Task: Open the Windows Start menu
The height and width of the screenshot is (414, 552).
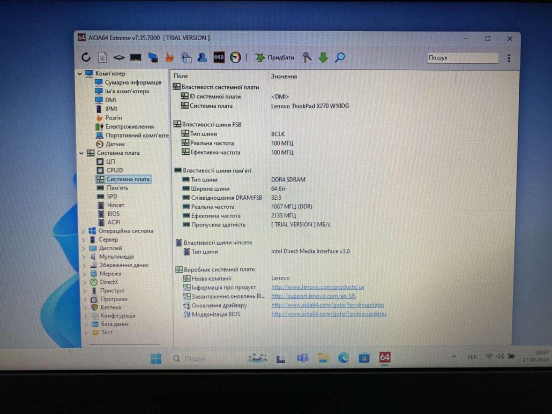Action: point(156,358)
